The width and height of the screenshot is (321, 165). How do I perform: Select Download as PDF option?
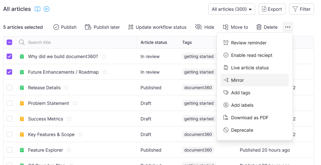click(255, 118)
